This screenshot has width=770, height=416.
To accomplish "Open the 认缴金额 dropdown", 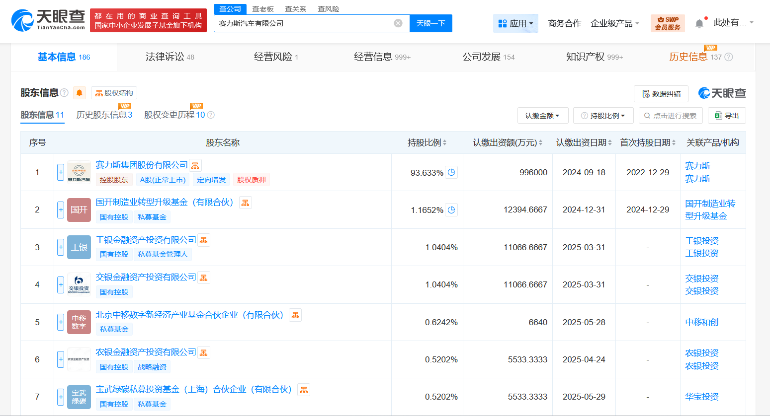I will click(x=543, y=115).
